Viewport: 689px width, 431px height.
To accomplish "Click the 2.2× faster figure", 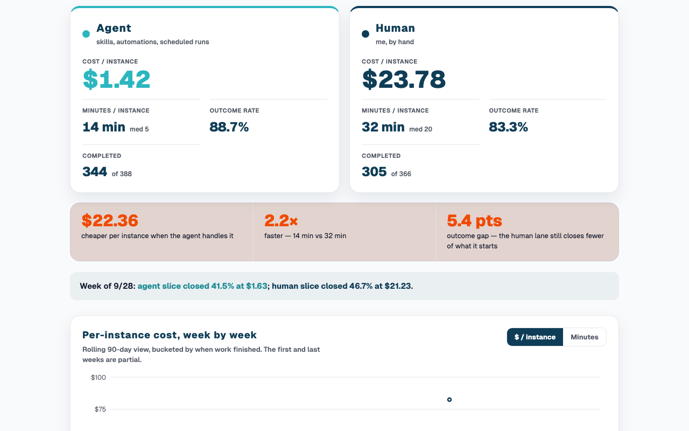I will [x=281, y=221].
